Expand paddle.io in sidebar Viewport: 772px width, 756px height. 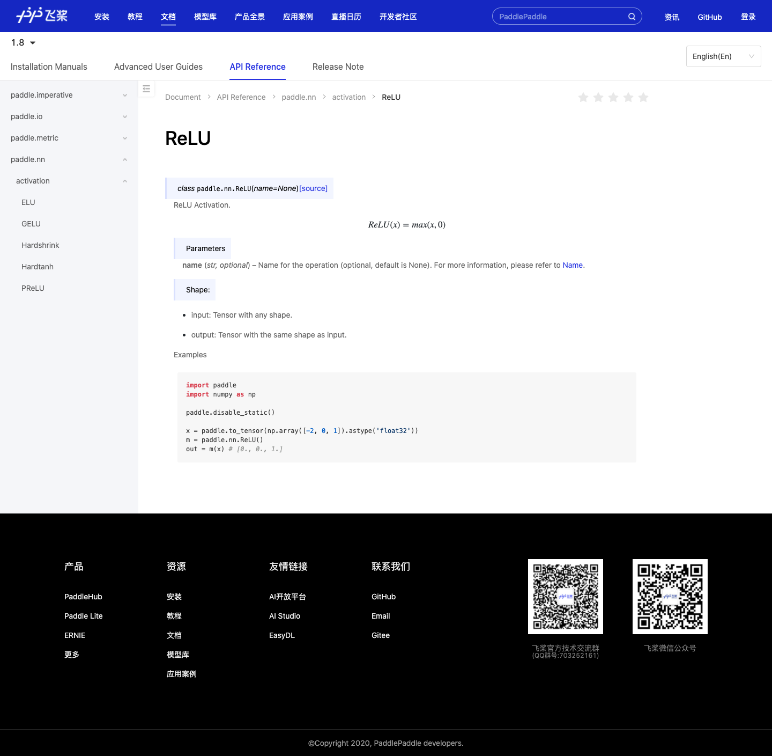click(x=69, y=116)
